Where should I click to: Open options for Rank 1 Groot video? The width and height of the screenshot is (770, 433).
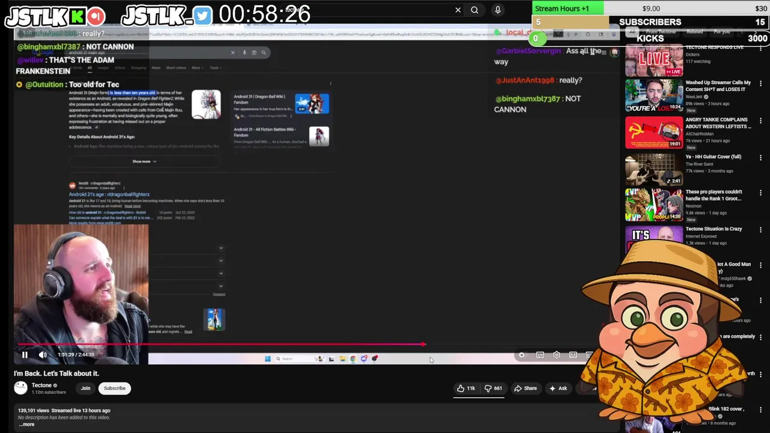pos(760,193)
